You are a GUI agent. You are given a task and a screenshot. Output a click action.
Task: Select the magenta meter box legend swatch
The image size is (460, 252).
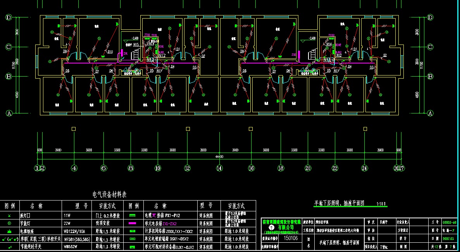click(x=132, y=223)
